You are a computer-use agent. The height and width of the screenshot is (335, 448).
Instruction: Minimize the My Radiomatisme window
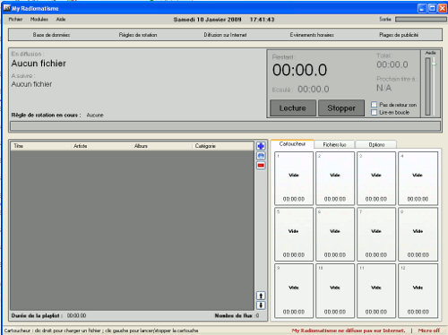coord(421,8)
